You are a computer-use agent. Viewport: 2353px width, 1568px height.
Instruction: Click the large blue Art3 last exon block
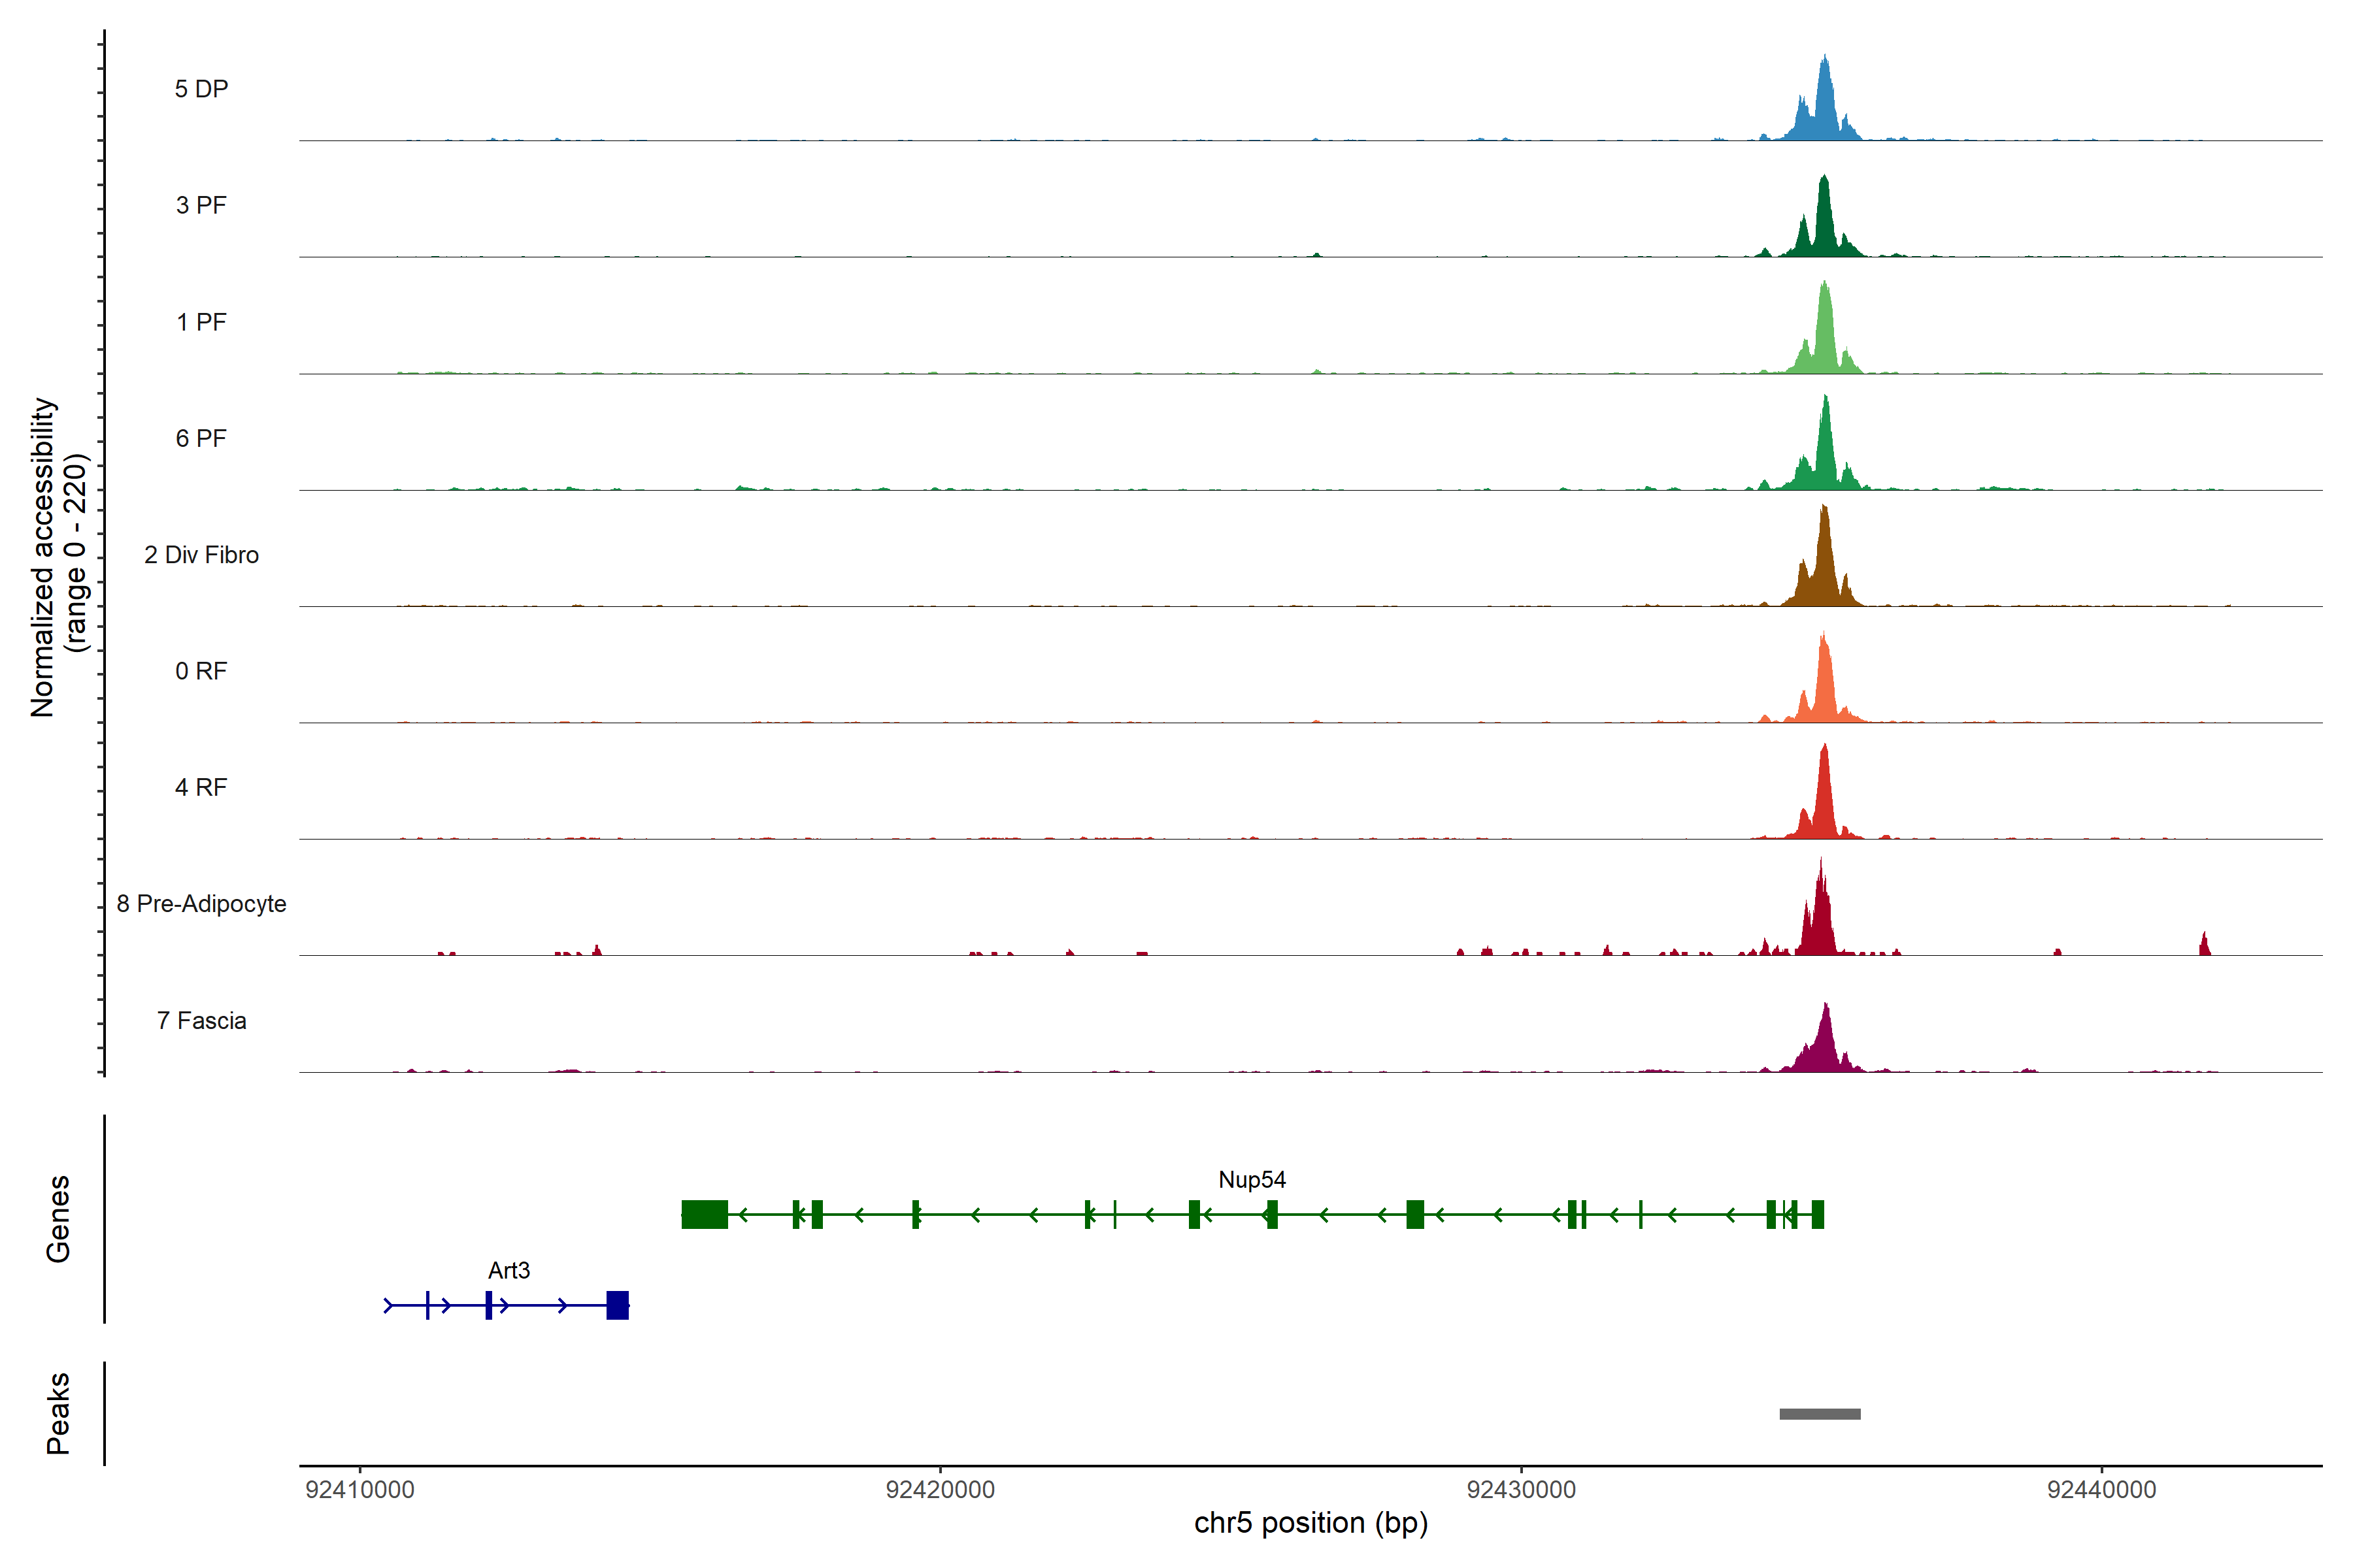point(617,1305)
